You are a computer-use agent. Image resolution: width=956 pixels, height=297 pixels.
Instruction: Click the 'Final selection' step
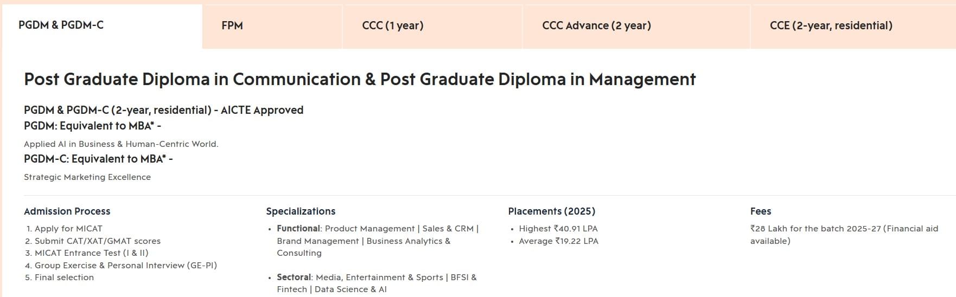pos(64,277)
